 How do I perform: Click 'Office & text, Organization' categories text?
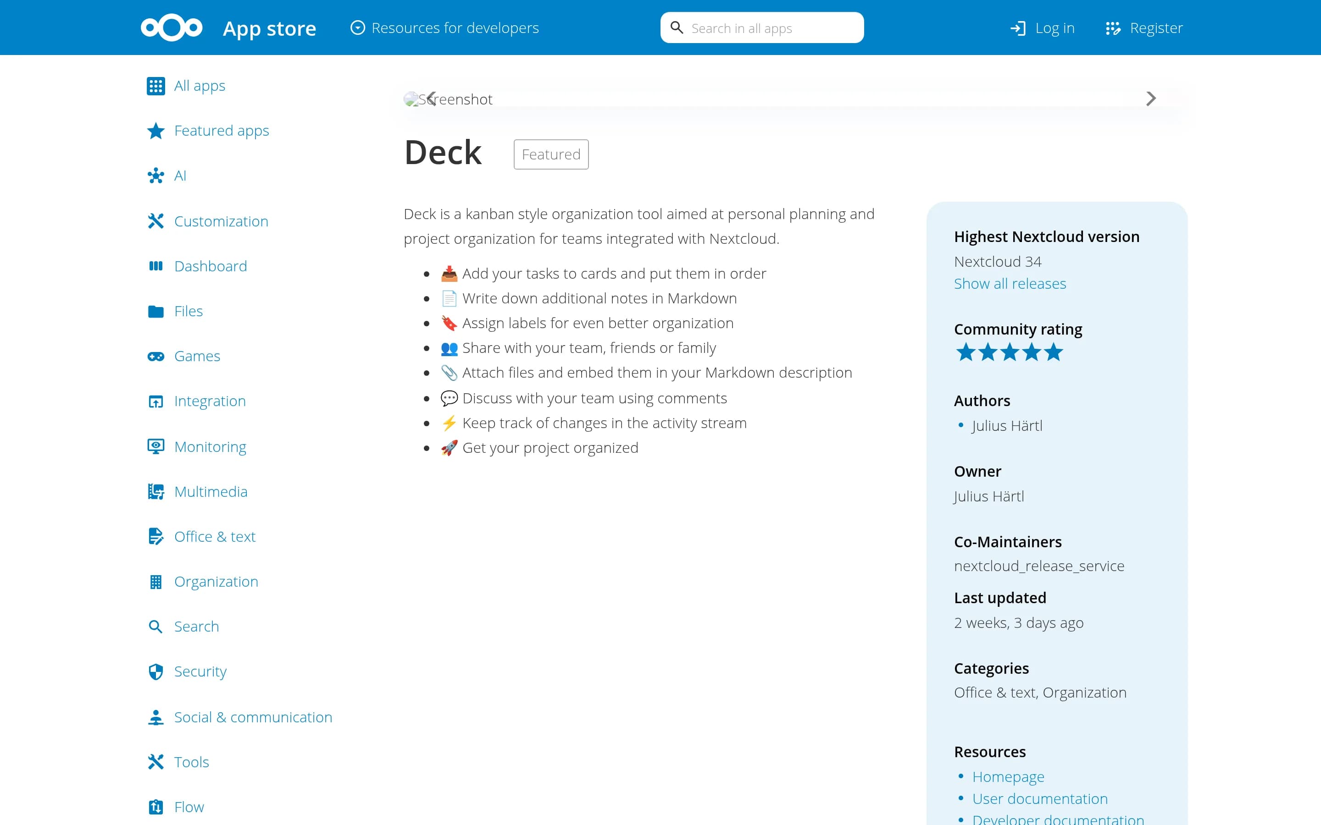1039,693
